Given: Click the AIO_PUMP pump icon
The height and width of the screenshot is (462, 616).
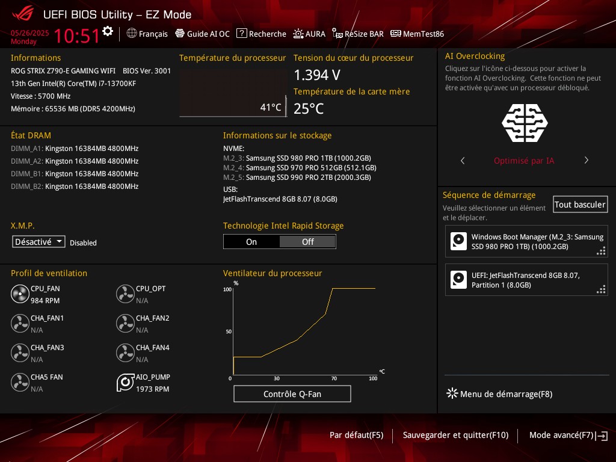Looking at the screenshot, I should (125, 382).
